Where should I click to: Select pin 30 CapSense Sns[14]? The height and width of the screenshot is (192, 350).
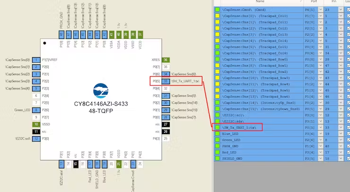[166, 103]
